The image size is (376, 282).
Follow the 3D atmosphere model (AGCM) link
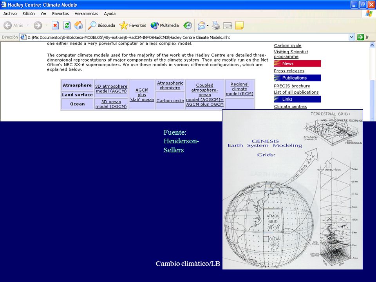click(111, 89)
